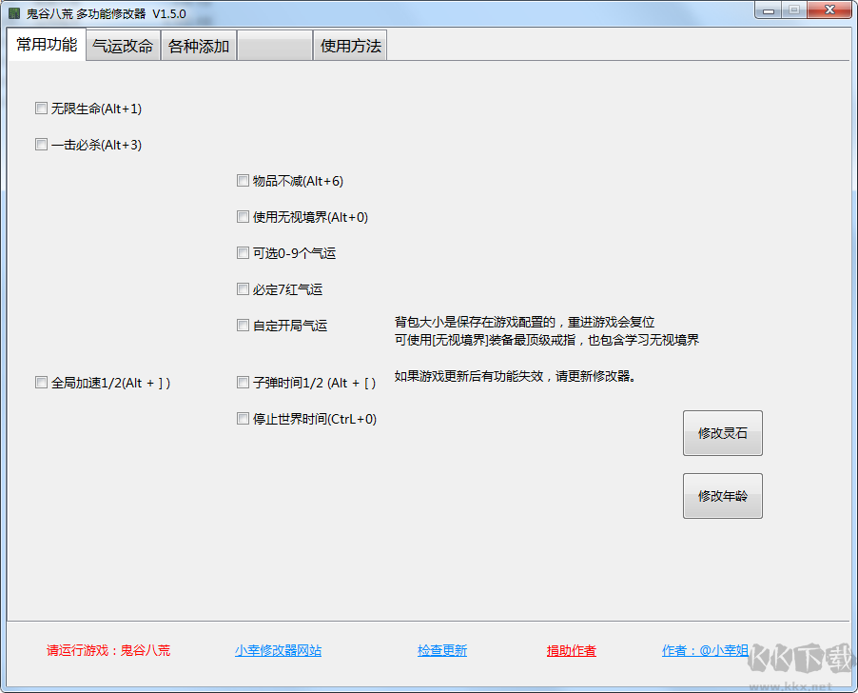Open the 捐助作者 link
Image resolution: width=858 pixels, height=693 pixels.
point(572,650)
